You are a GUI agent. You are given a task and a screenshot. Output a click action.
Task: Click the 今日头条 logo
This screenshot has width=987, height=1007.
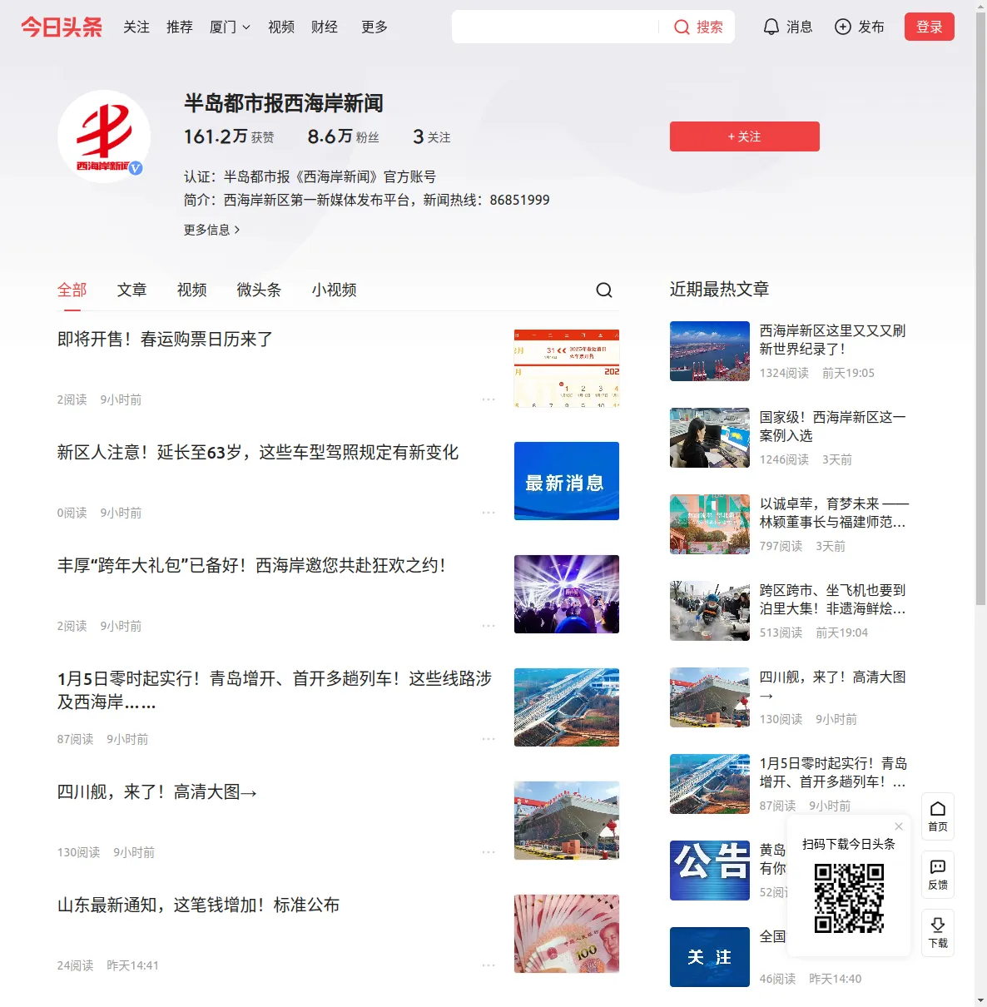point(62,27)
